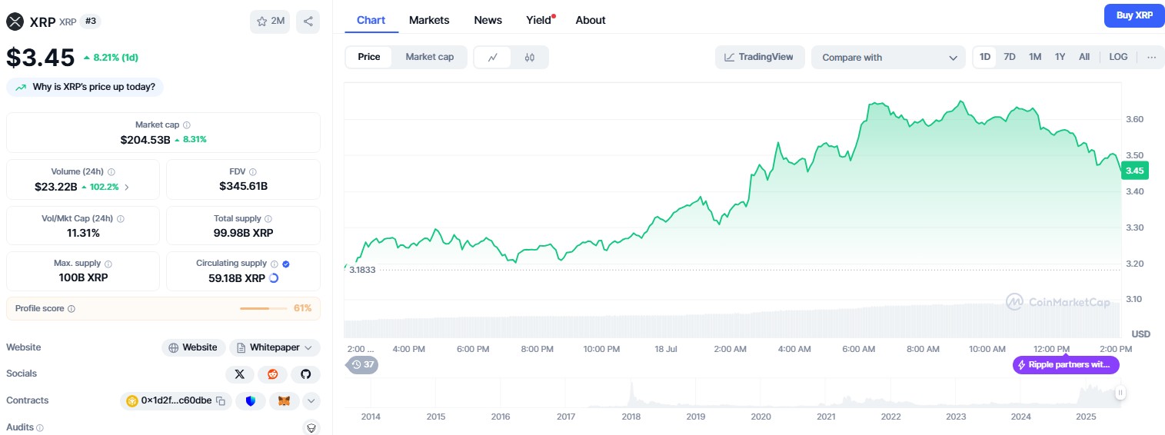The image size is (1165, 435).
Task: Switch to the Markets tab
Action: [x=429, y=20]
